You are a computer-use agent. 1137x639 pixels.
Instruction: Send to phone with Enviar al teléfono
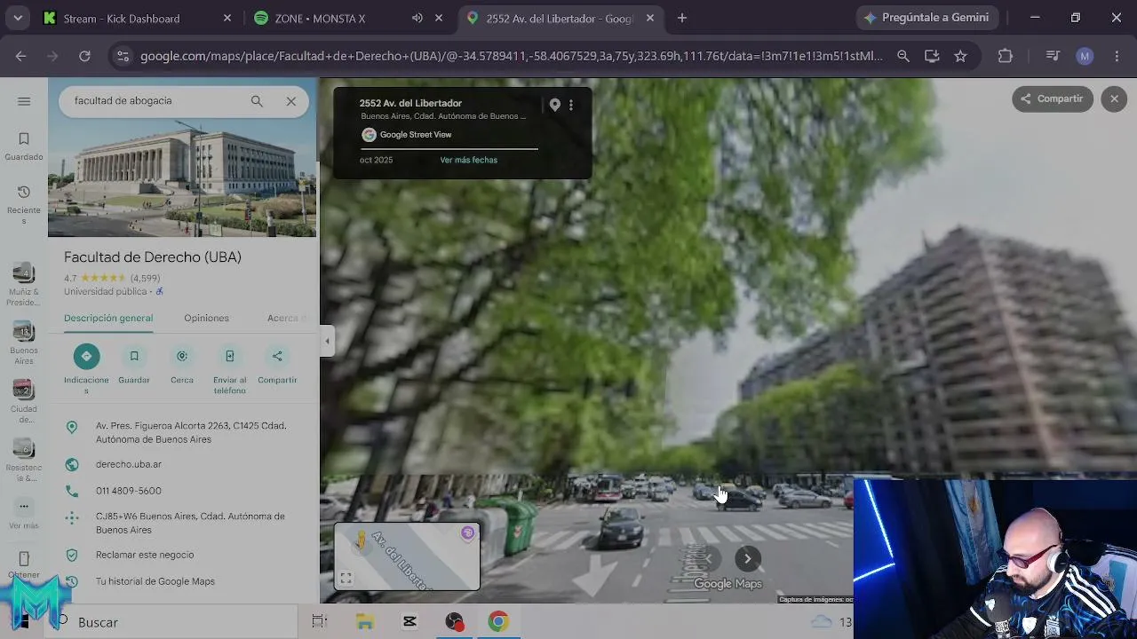tap(229, 367)
